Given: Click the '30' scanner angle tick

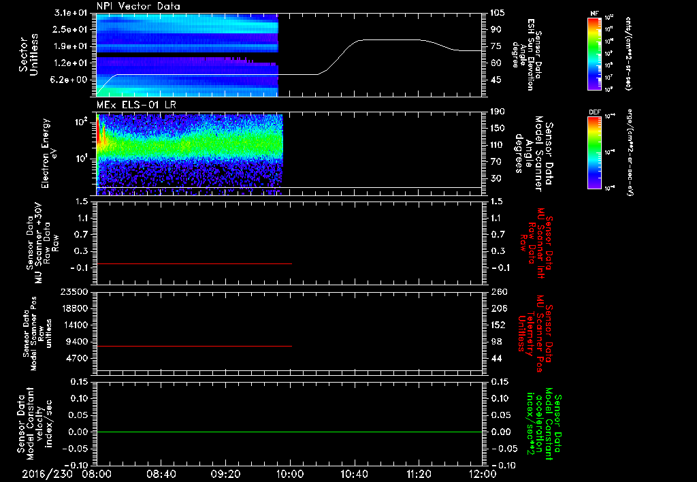Looking at the screenshot, I should 496,179.
